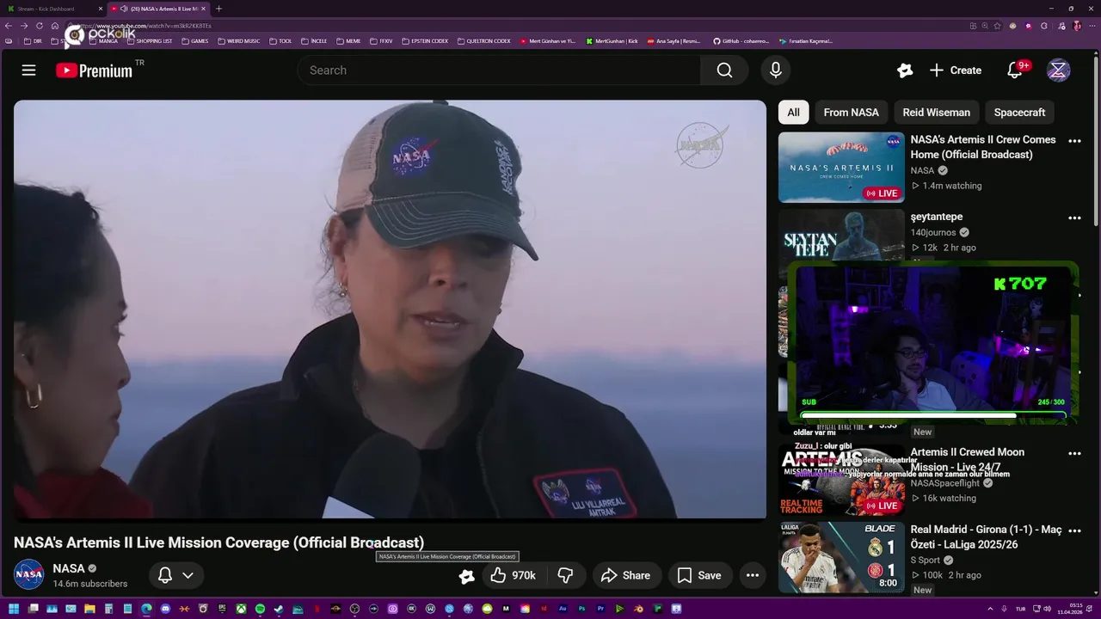Screen dimensions: 1101x619
Task: Start voice search with microphone icon
Action: [775, 70]
